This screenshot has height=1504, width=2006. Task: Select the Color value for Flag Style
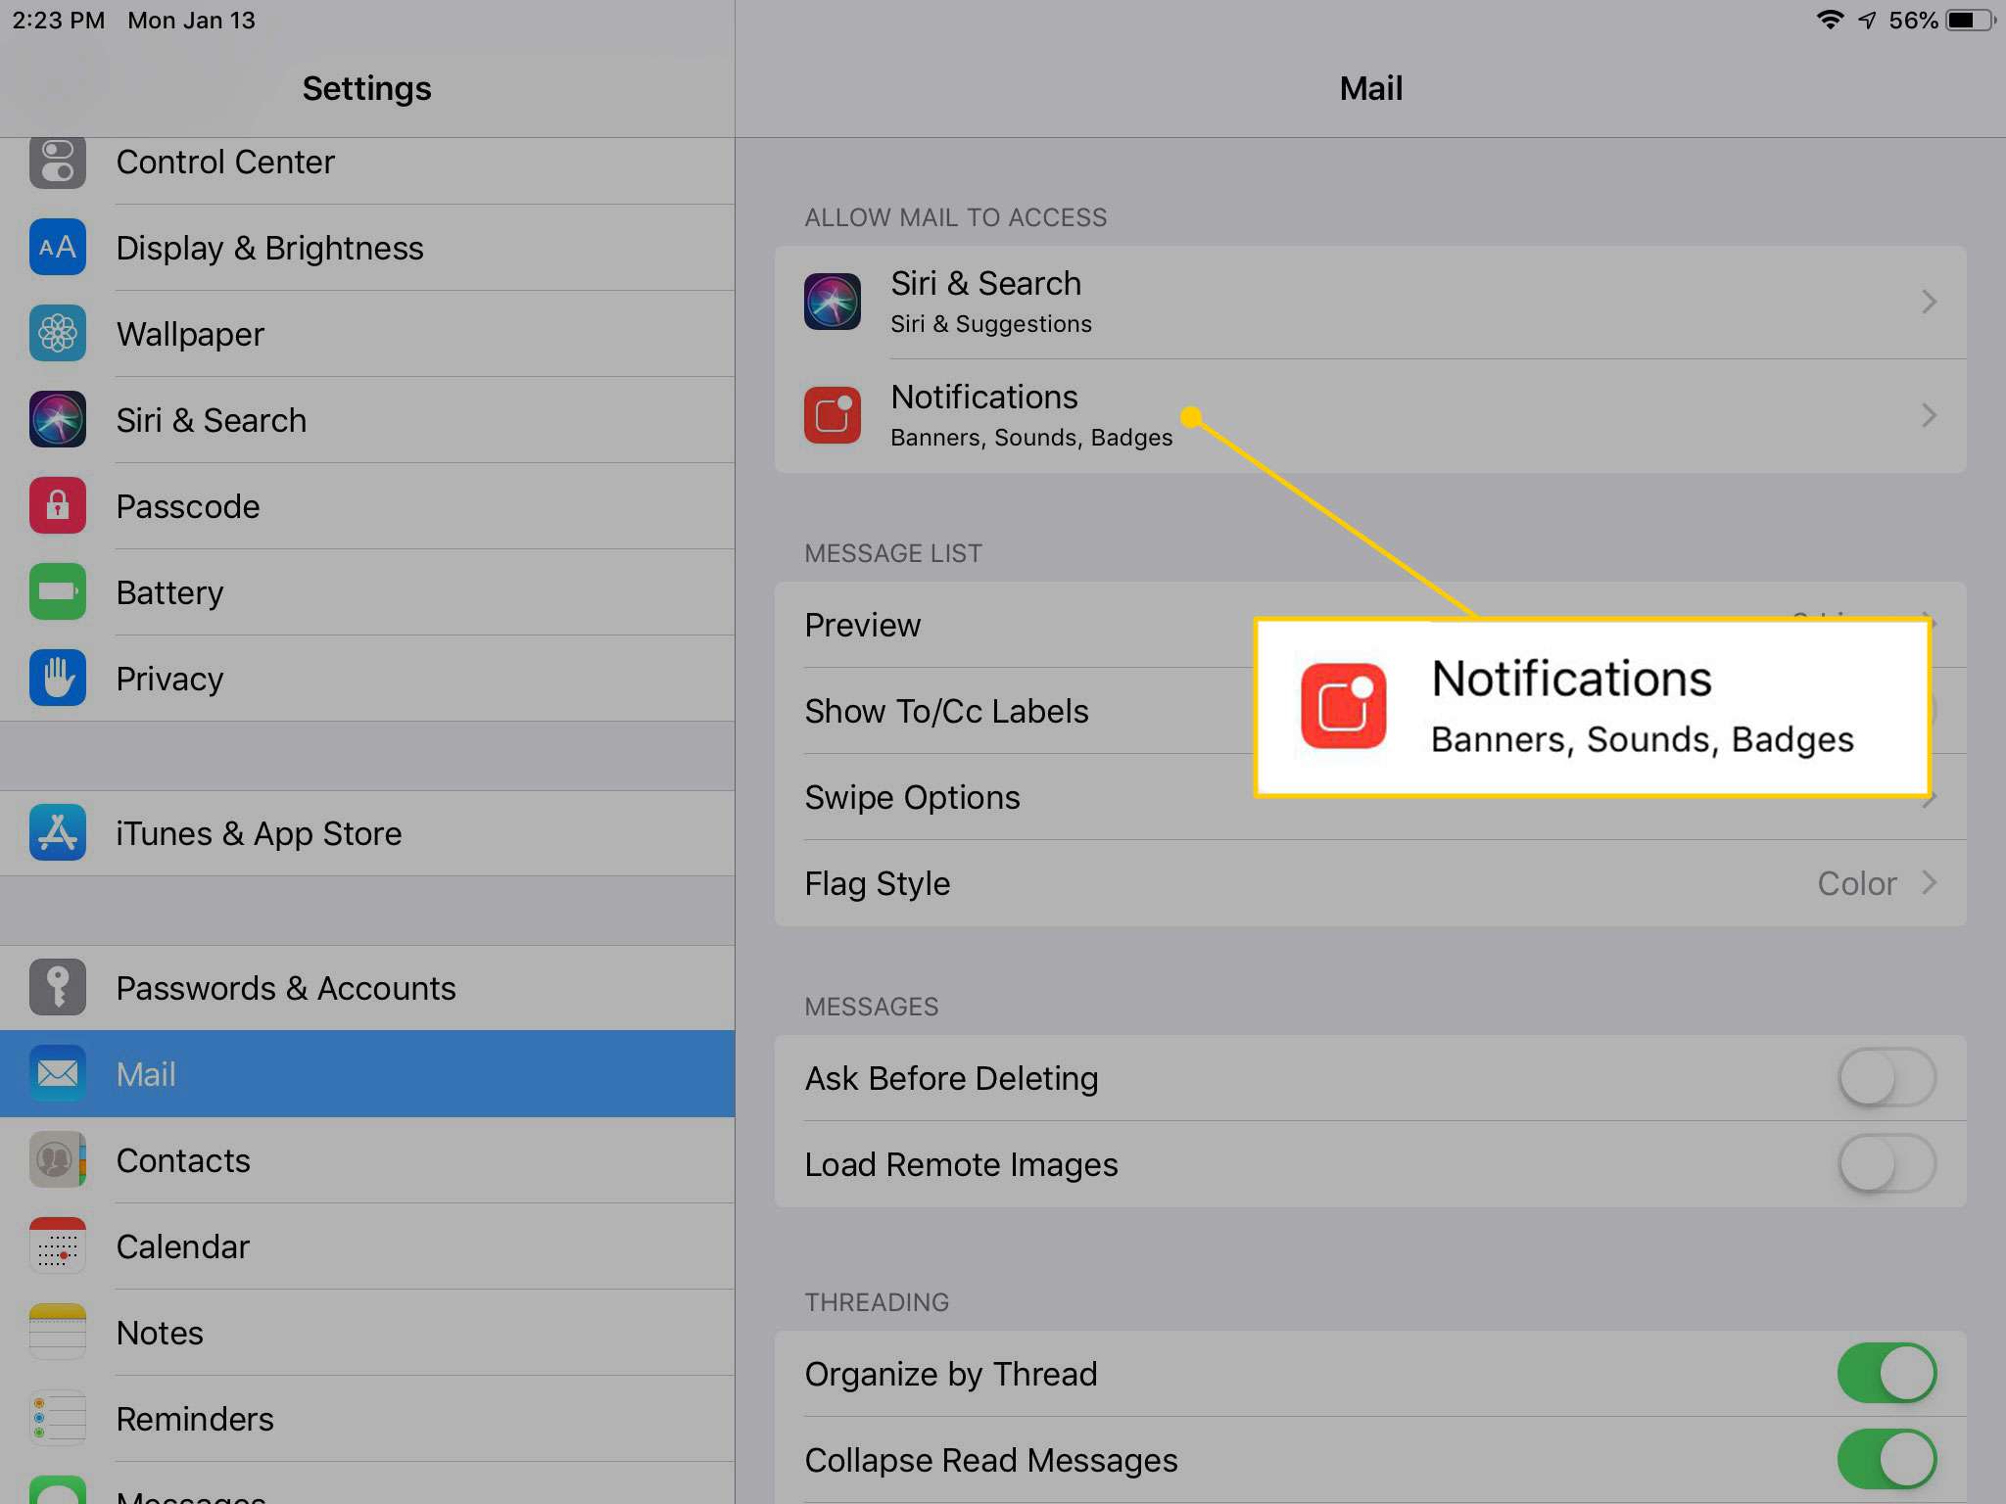[1856, 883]
